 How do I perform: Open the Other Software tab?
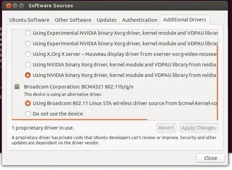point(73,20)
